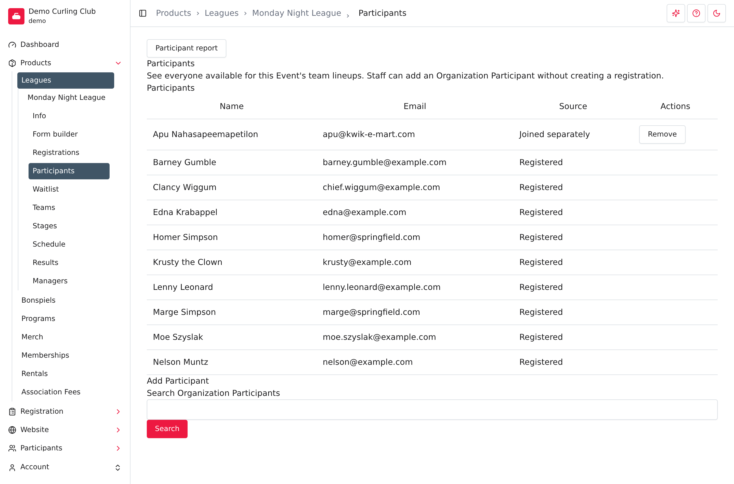Select Leagues in the sidebar
734x484 pixels.
point(65,80)
